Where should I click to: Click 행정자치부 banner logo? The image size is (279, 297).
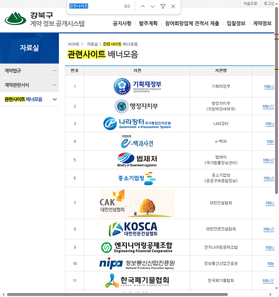click(x=136, y=106)
